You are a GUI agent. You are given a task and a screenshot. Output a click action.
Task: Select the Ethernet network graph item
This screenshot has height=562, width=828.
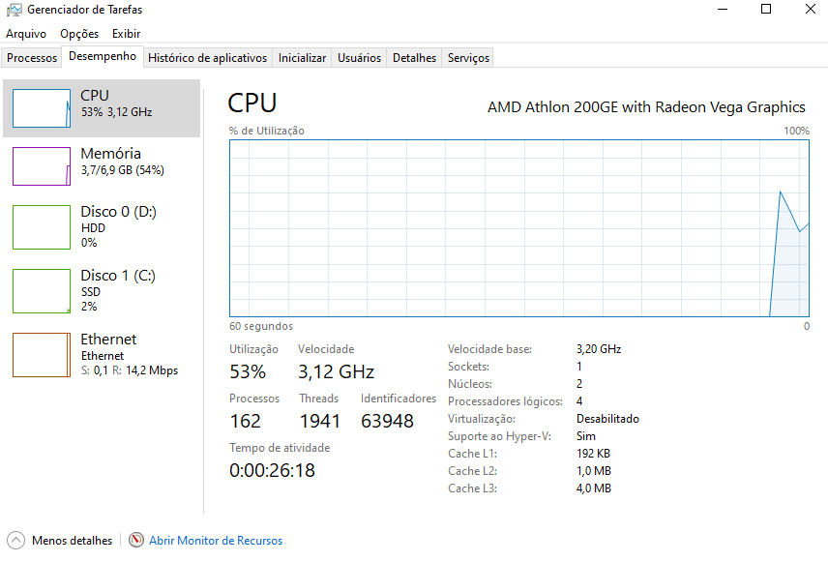point(102,355)
